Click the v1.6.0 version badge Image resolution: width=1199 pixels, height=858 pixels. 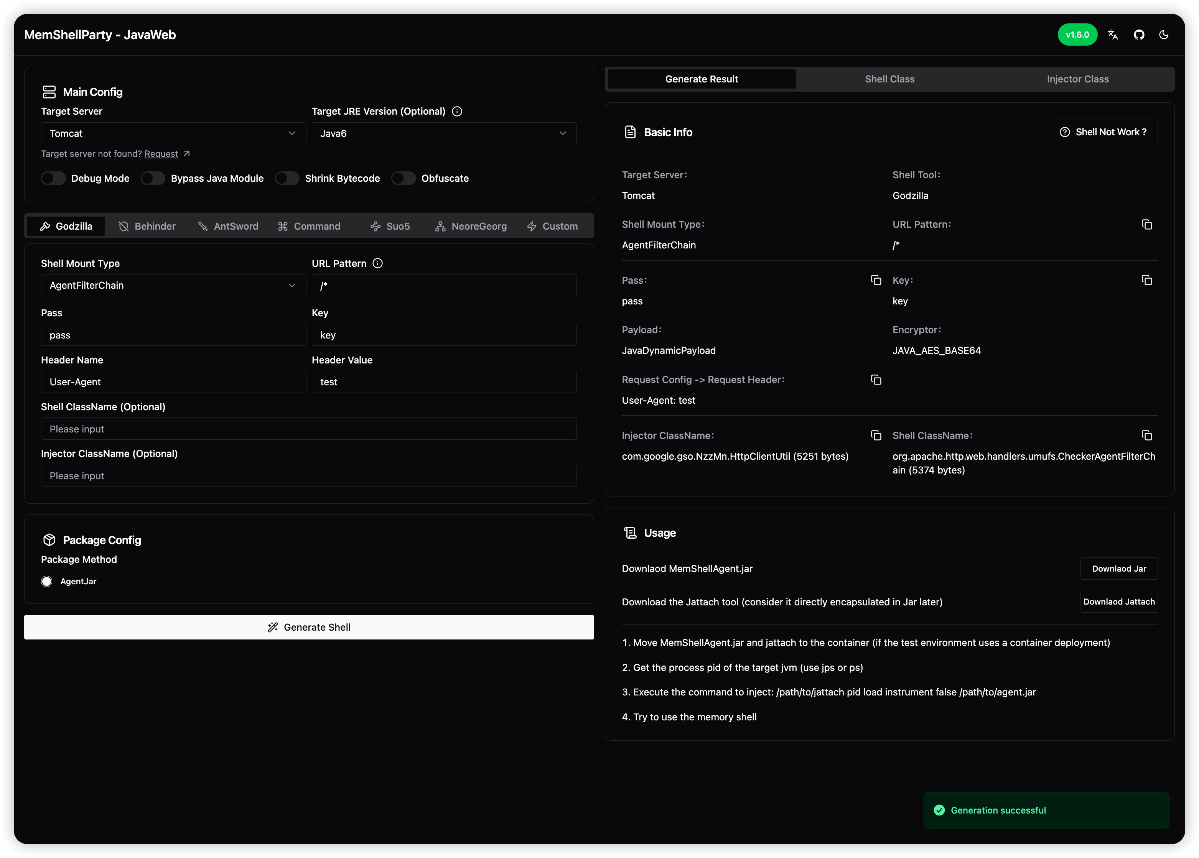(1077, 35)
